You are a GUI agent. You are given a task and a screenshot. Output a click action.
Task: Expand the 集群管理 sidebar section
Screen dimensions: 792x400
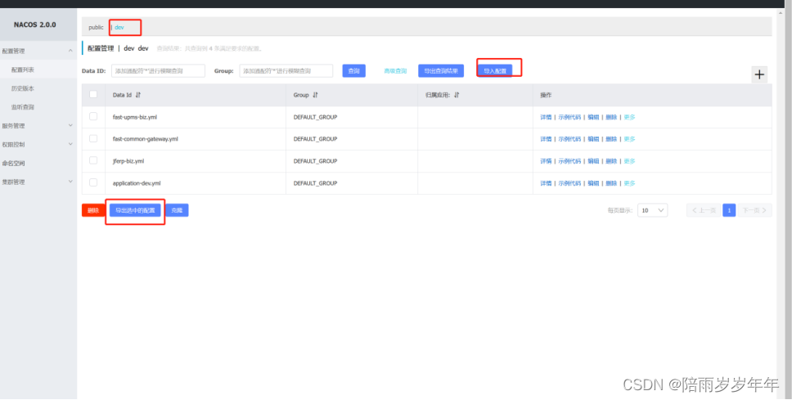(x=38, y=182)
